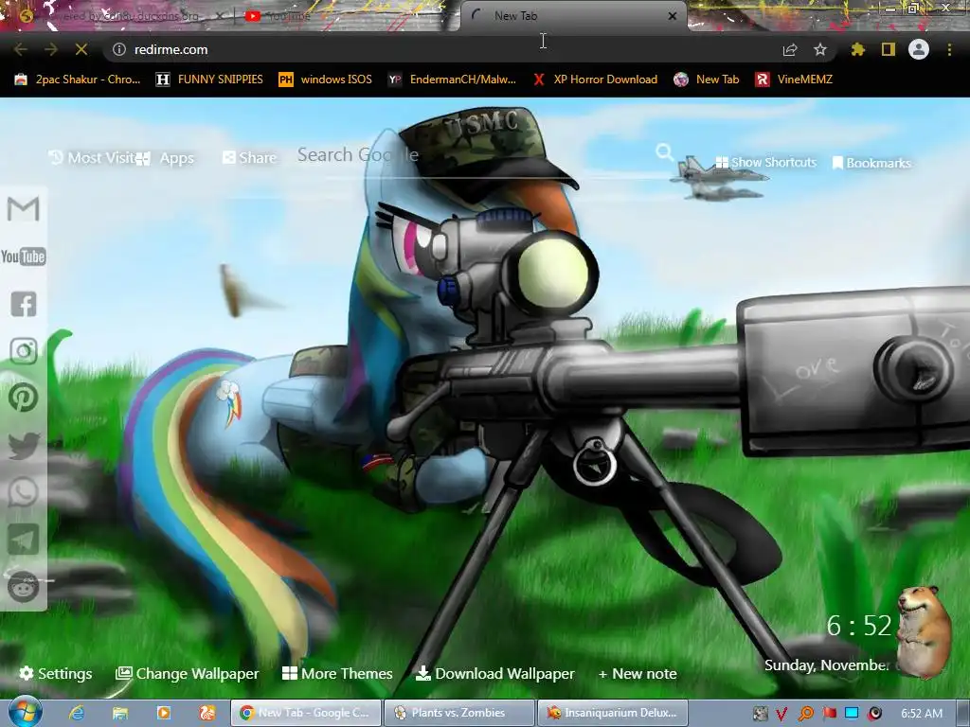Open the YouTube shortcut in the sidebar
Viewport: 970px width, 727px height.
[x=24, y=257]
